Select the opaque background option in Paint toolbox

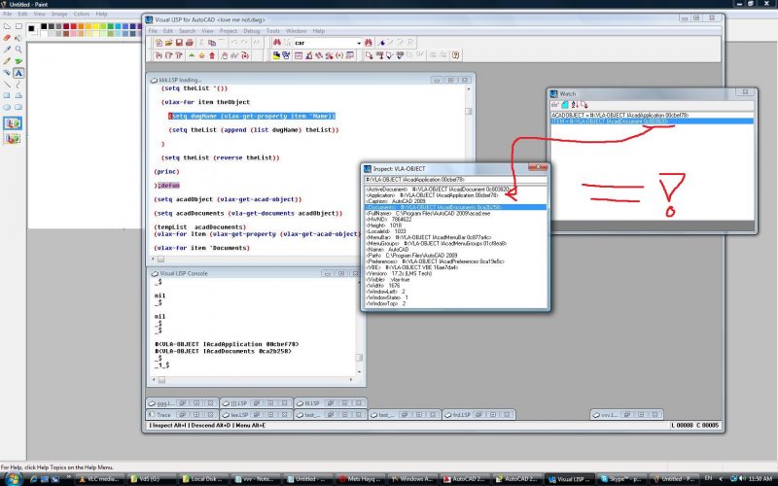coord(13,123)
